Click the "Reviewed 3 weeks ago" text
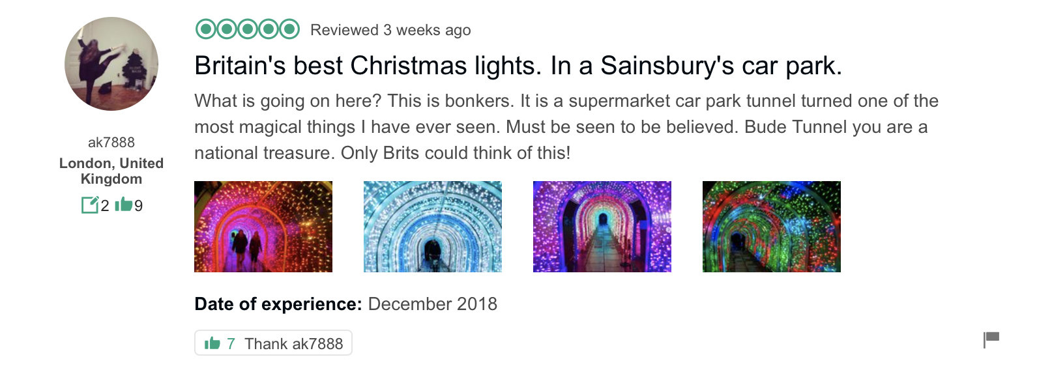1052x370 pixels. click(390, 30)
